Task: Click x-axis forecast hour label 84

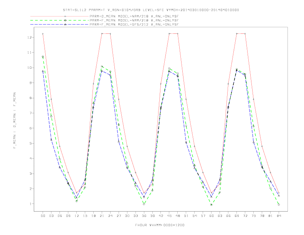Action: [279, 216]
